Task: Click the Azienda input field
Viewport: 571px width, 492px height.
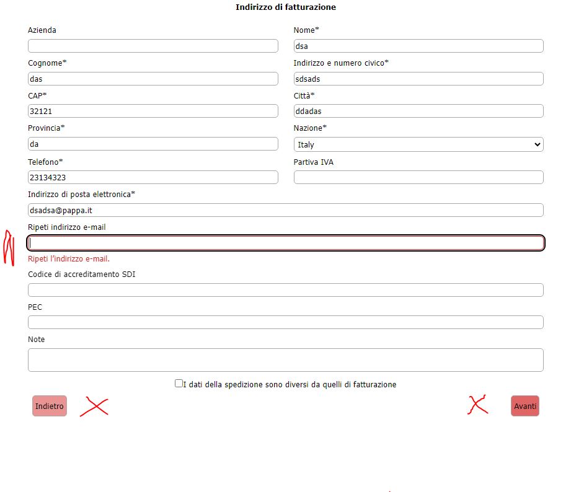Action: click(153, 46)
